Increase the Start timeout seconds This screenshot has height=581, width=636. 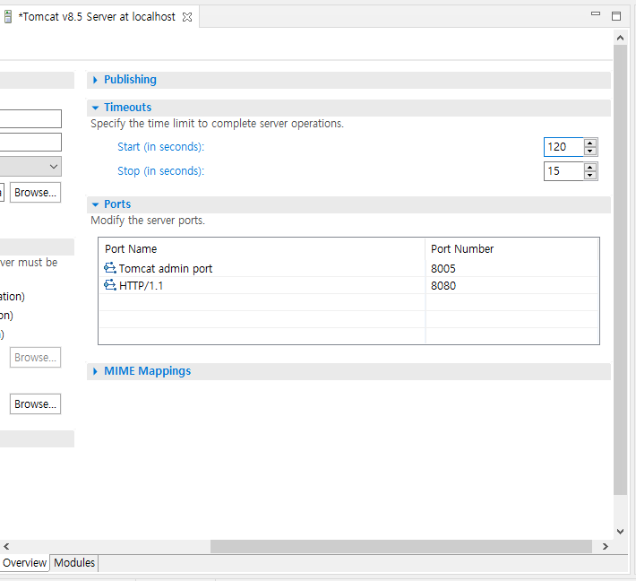(590, 143)
